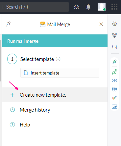Click the plug icon beside Mail Merge title
The image size is (121, 146).
coord(8,24)
